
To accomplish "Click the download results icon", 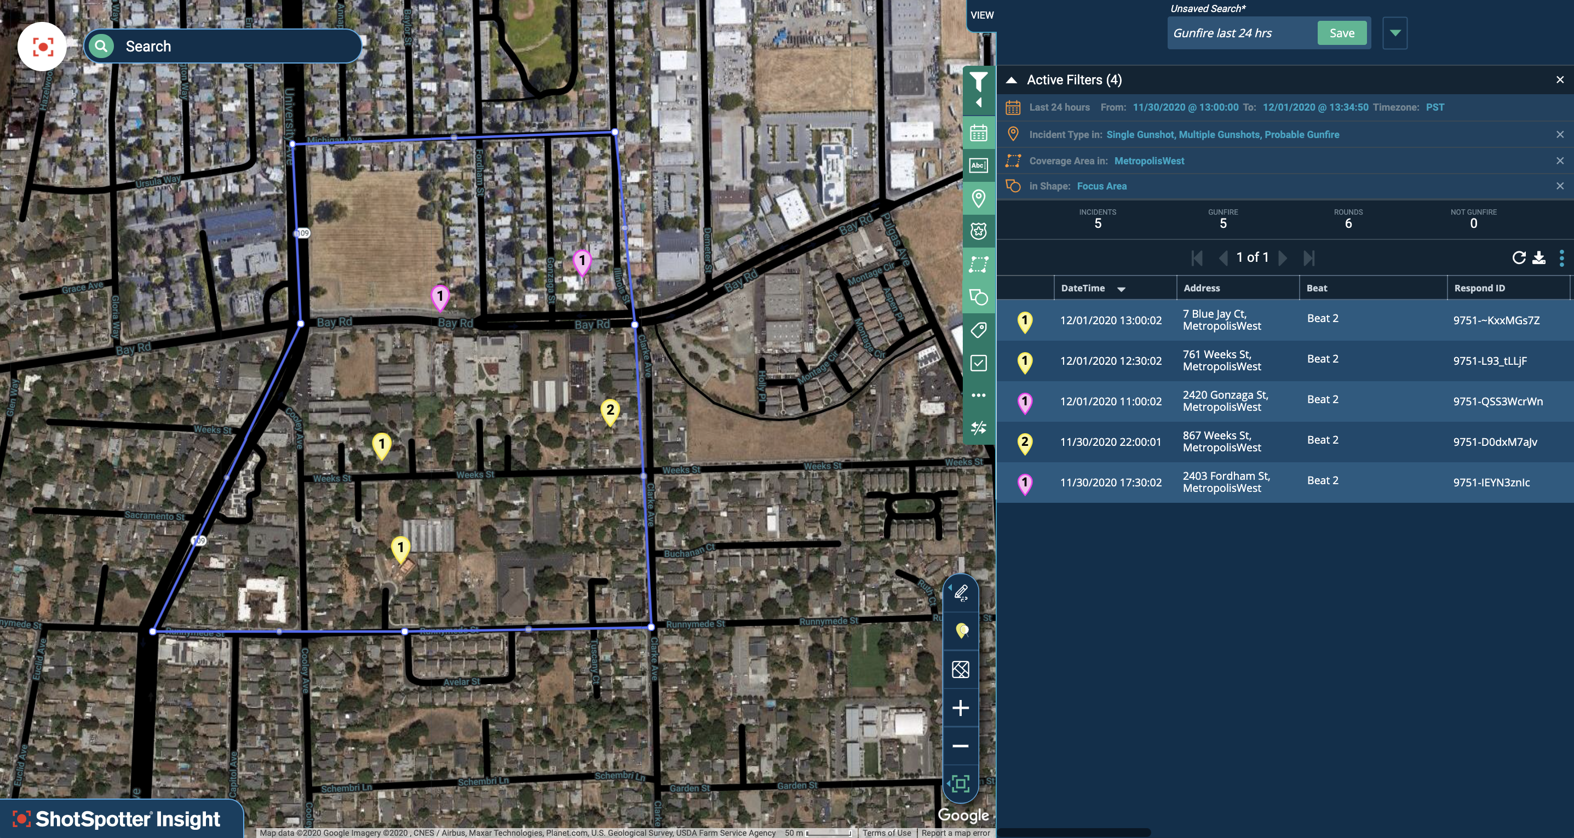I will pos(1538,258).
